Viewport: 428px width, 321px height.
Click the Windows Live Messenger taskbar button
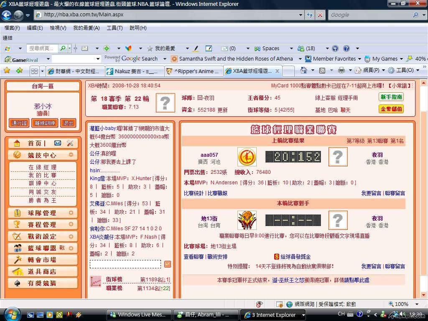click(139, 315)
